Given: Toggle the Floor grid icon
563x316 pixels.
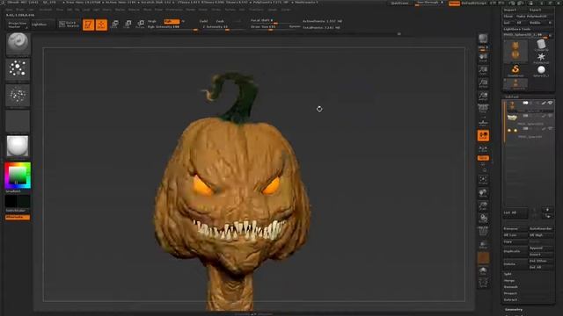Looking at the screenshot, I should (x=483, y=123).
